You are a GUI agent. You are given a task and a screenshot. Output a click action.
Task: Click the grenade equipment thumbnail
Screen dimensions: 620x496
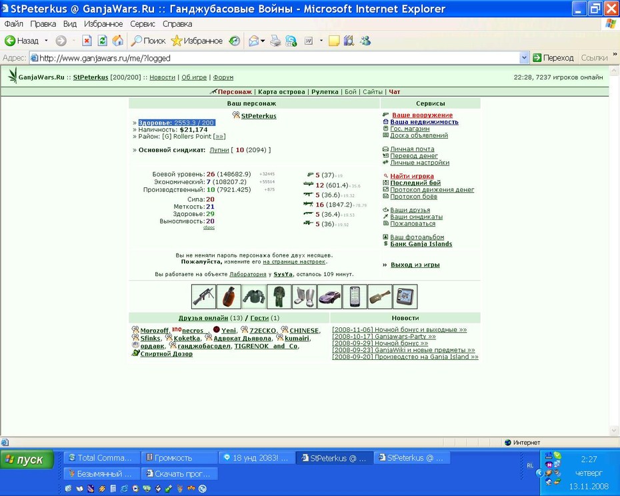229,296
